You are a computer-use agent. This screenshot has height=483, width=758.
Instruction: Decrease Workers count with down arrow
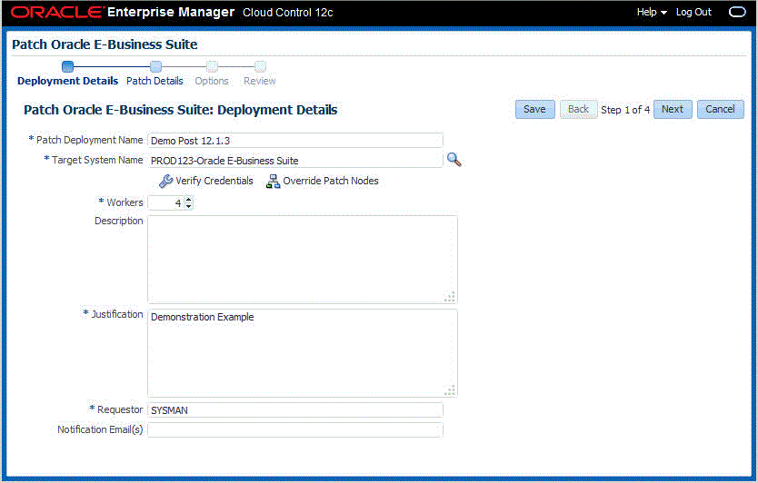point(188,207)
